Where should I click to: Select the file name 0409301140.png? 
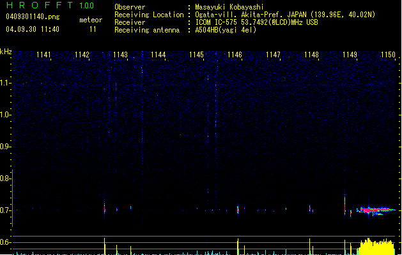tap(33, 17)
